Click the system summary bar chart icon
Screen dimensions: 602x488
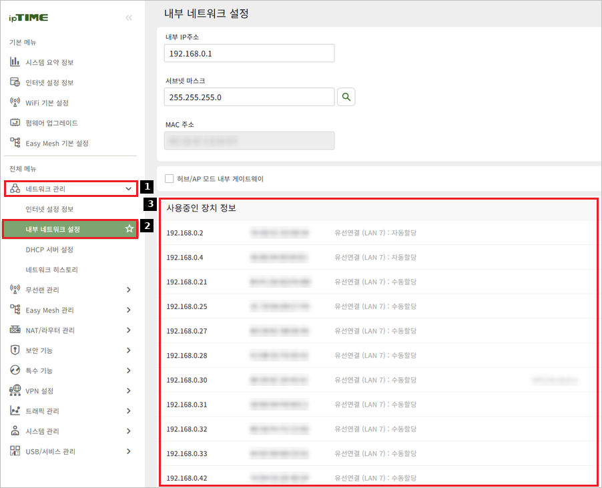click(15, 62)
